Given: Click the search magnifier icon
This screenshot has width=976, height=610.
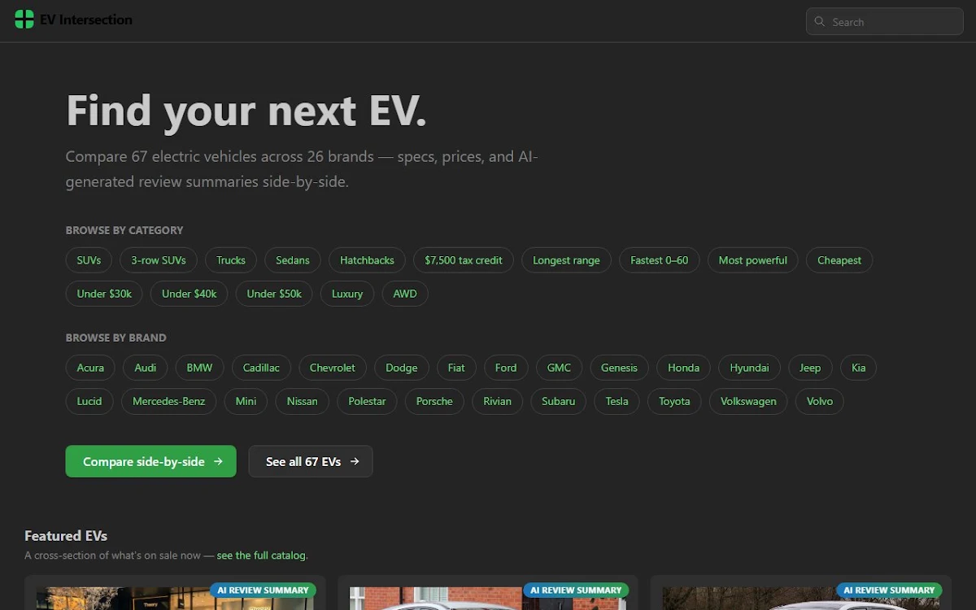Looking at the screenshot, I should point(819,22).
